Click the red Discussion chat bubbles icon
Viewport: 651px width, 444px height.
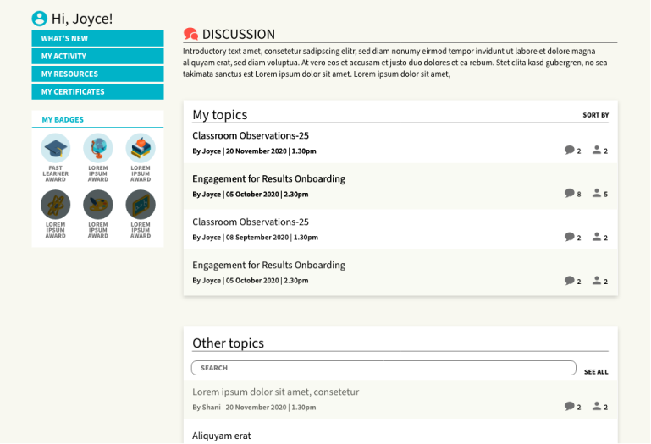tap(191, 34)
